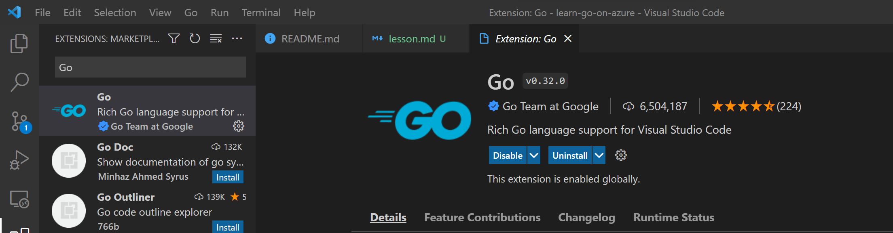Select the Go extension in results list
This screenshot has height=233, width=893.
147,111
